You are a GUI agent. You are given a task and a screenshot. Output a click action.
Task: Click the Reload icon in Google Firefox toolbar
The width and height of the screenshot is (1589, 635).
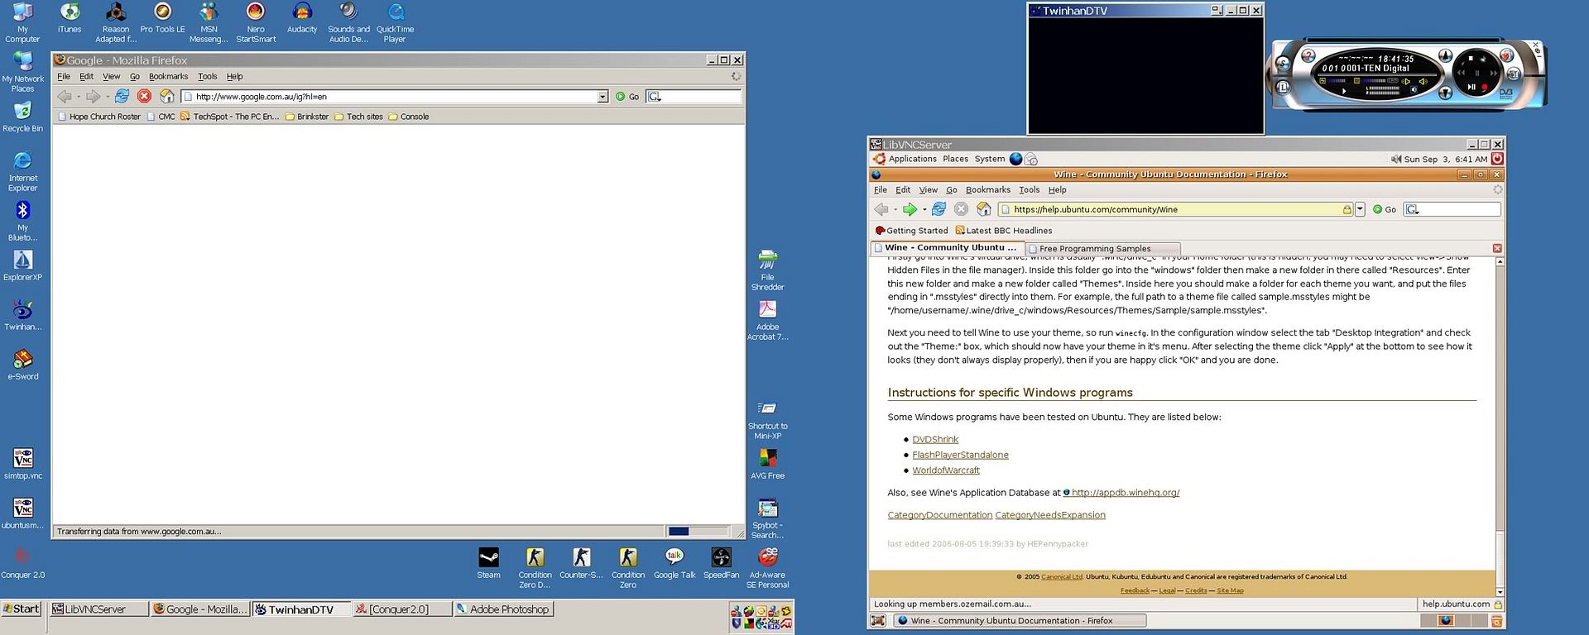pyautogui.click(x=122, y=96)
